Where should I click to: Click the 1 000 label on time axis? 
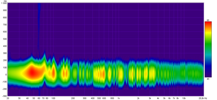point(4,3)
